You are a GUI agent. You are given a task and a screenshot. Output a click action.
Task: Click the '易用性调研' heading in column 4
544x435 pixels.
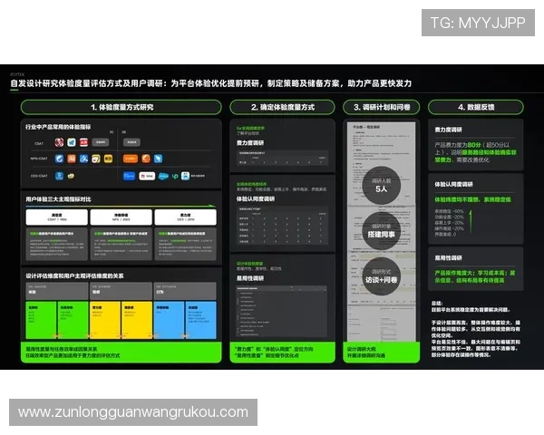[x=448, y=257]
